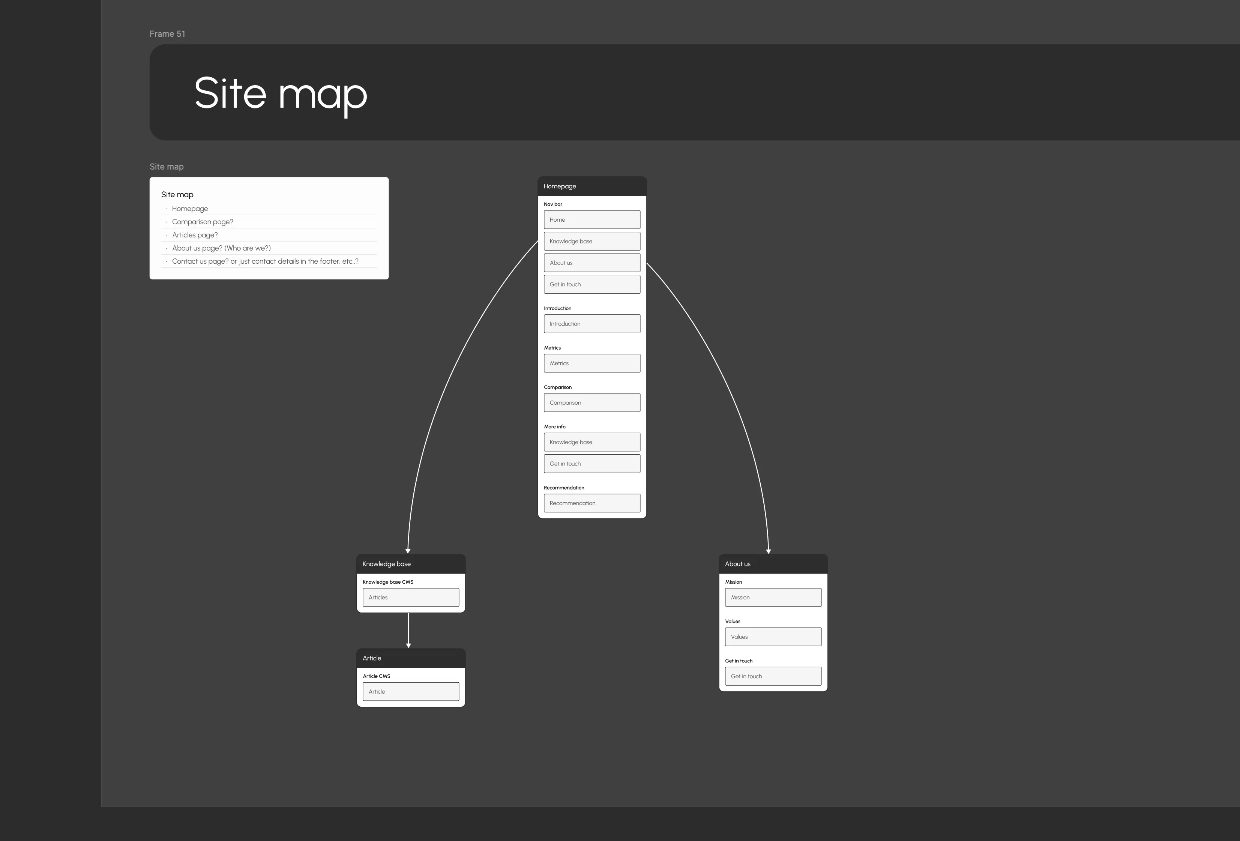The image size is (1240, 841).
Task: Select the Values outlined box
Action: [x=773, y=637]
